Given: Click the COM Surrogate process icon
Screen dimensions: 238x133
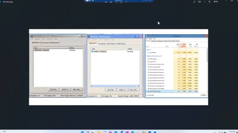Looking at the screenshot, I should (x=148, y=59).
